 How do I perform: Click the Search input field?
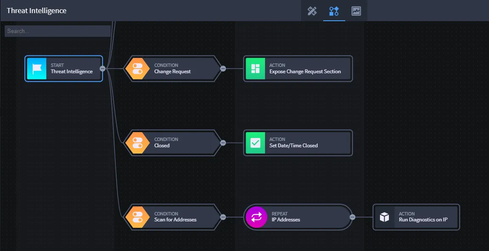point(58,31)
